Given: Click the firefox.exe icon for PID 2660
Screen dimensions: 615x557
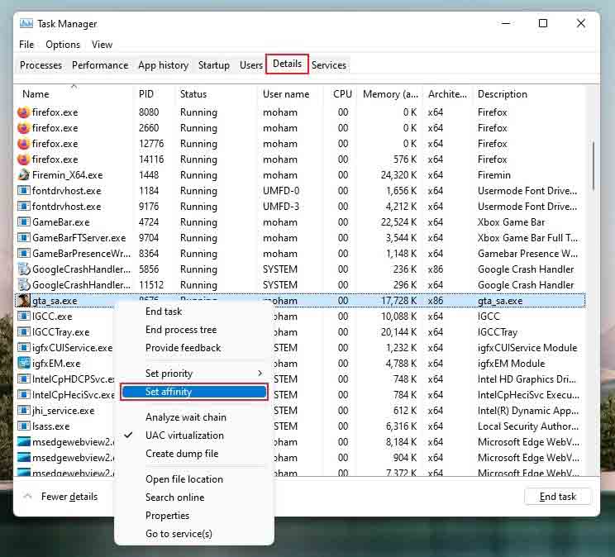Looking at the screenshot, I should [x=23, y=128].
